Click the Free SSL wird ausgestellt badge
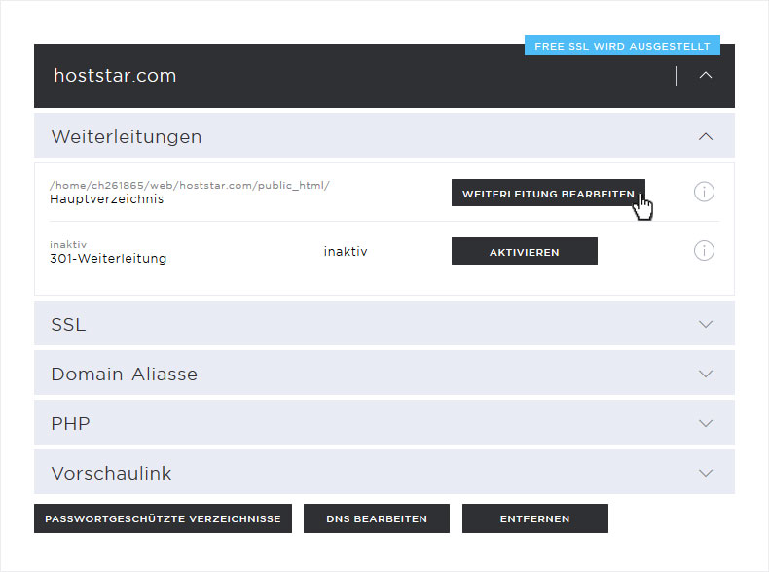 [x=622, y=46]
